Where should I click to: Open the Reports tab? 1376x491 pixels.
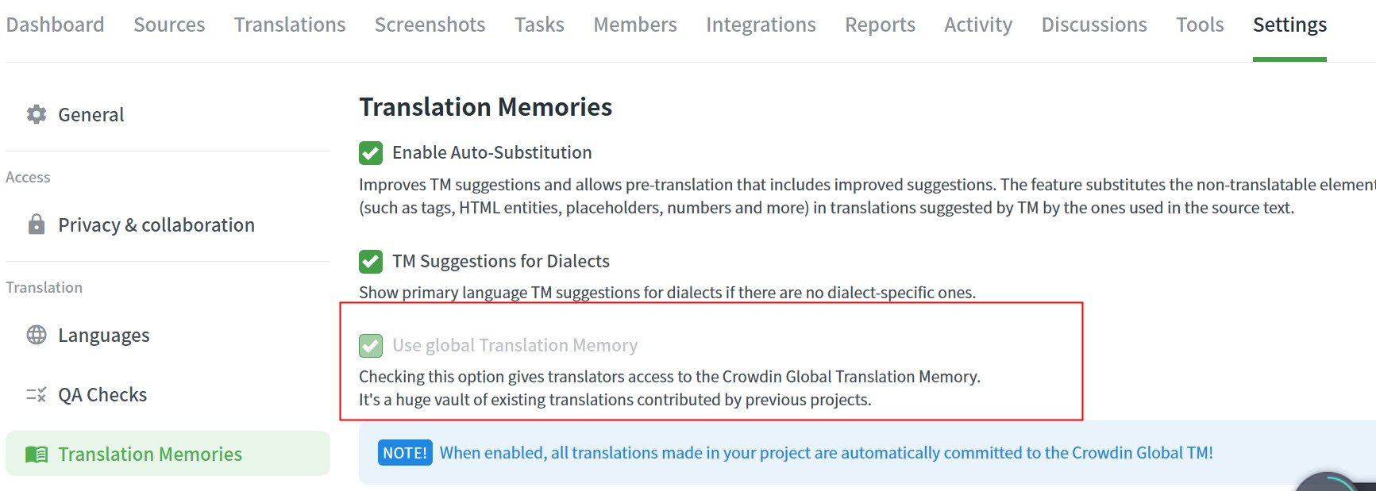click(x=880, y=25)
